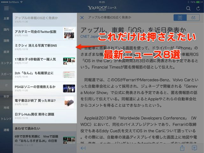Tap the CNET Japan source link
The height and width of the screenshot is (153, 204).
click(89, 37)
